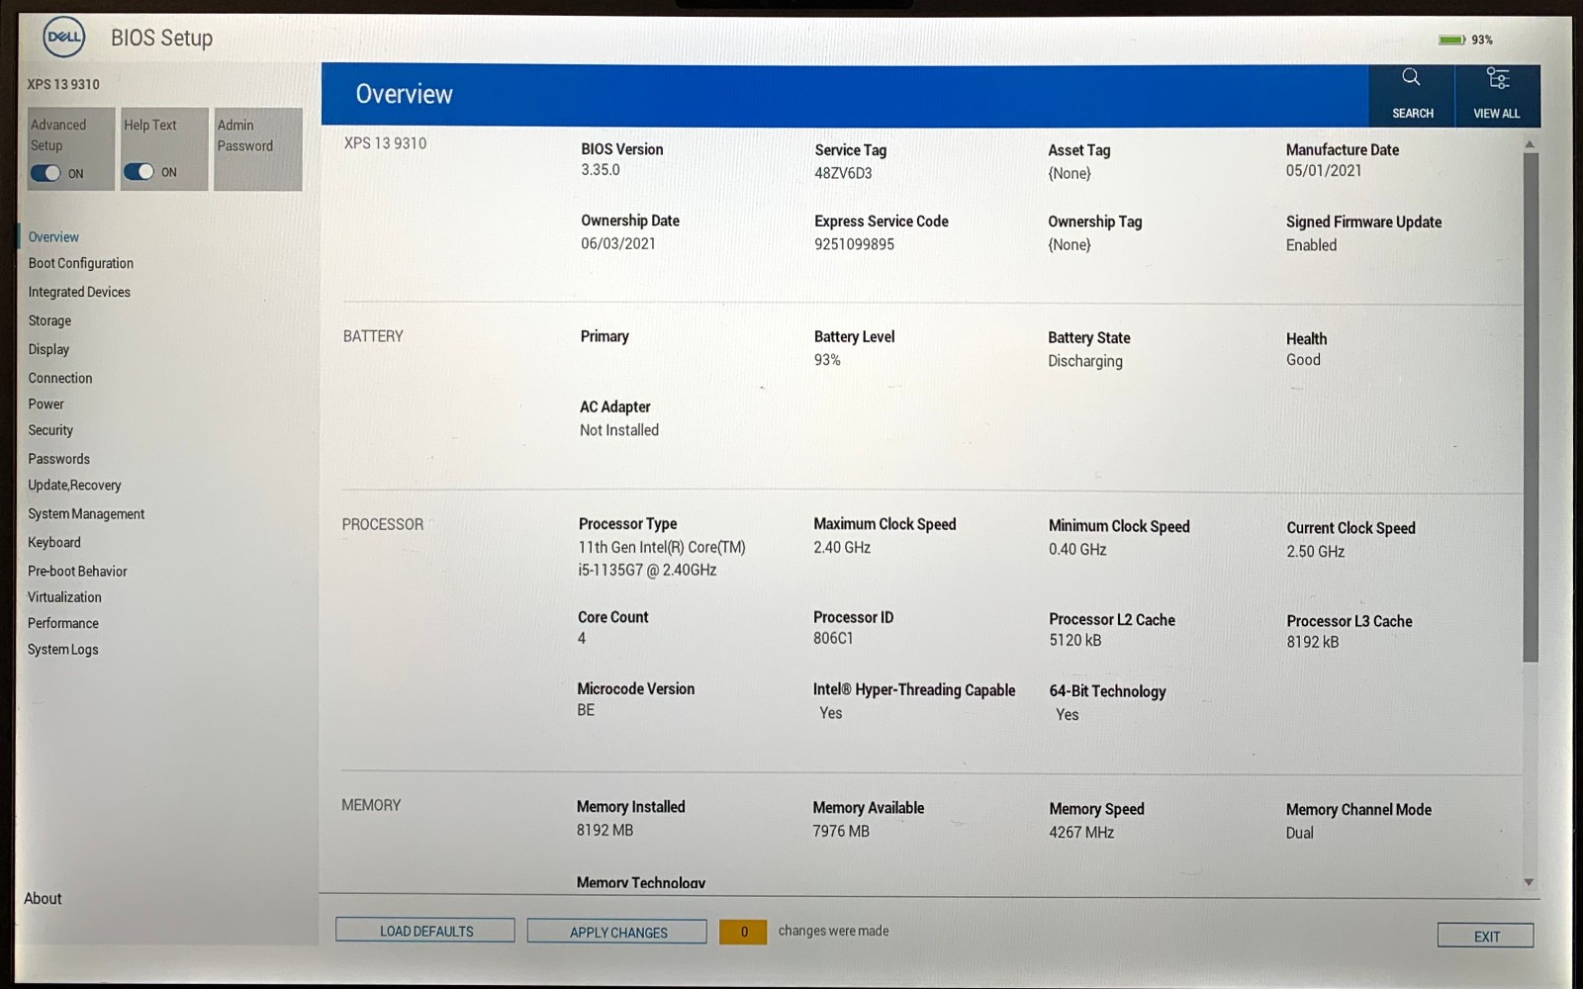Click Processor L3 Cache 8192 kB

click(x=1313, y=643)
